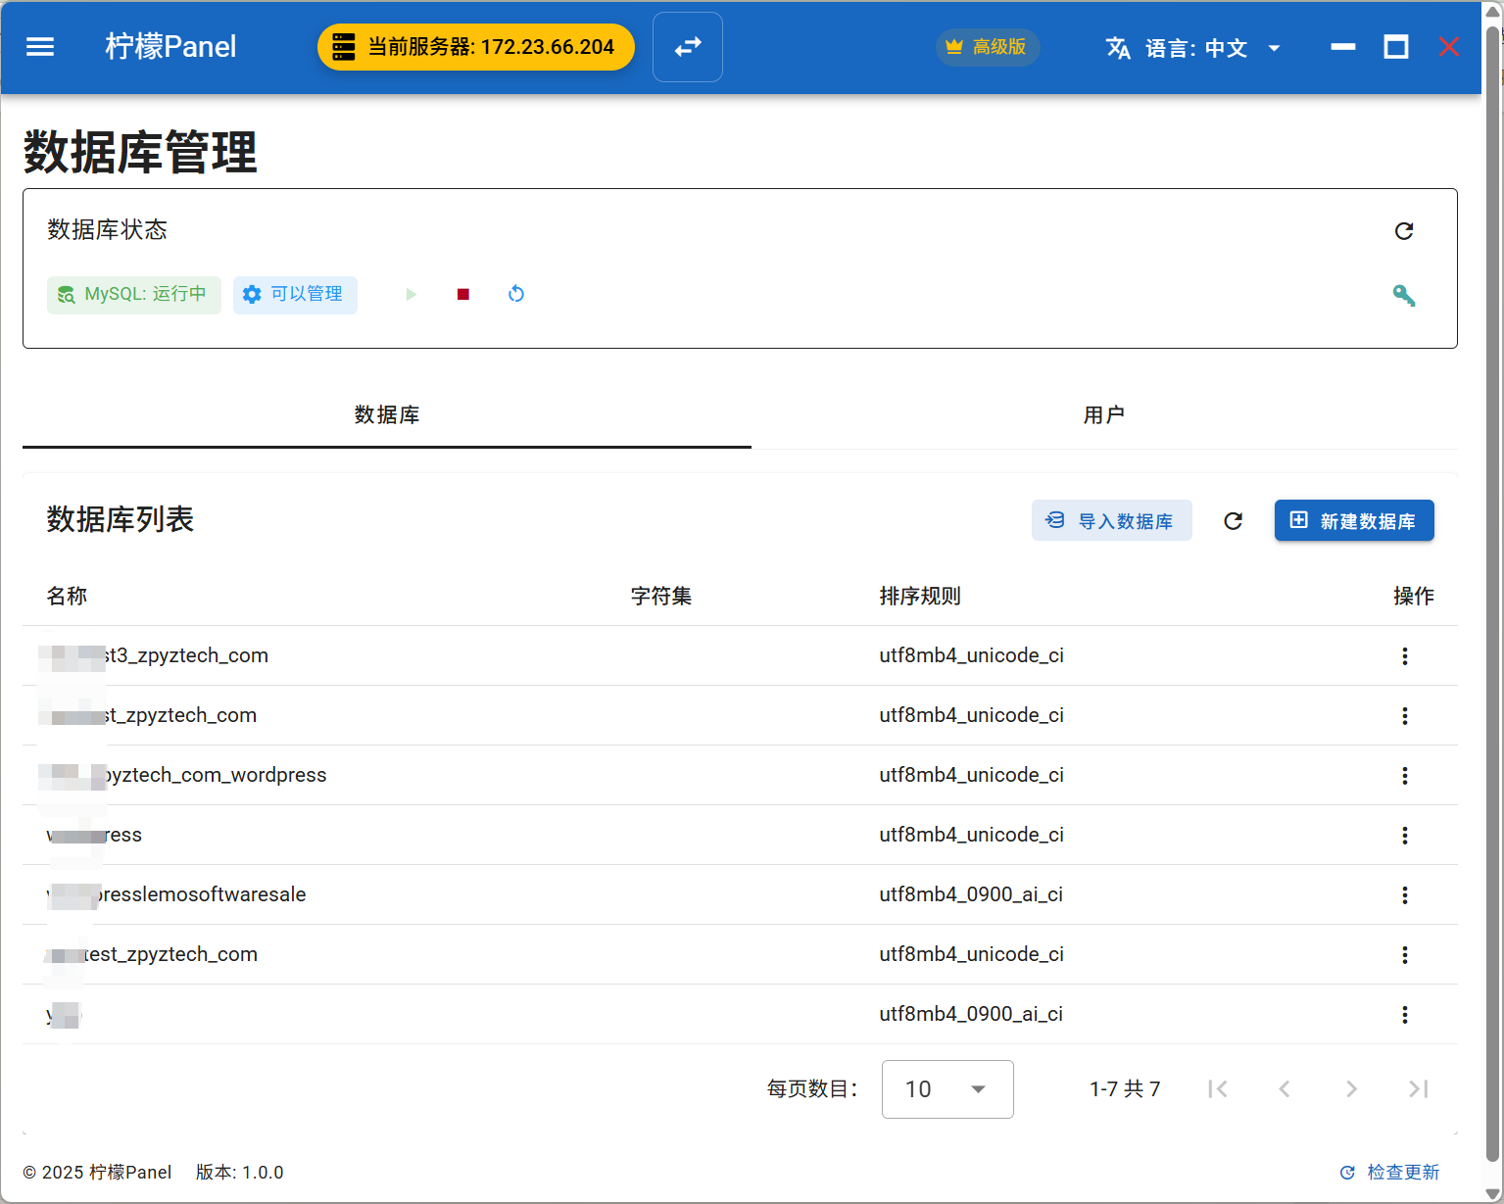Click the switch server arrows icon
The height and width of the screenshot is (1204, 1504).
[688, 47]
